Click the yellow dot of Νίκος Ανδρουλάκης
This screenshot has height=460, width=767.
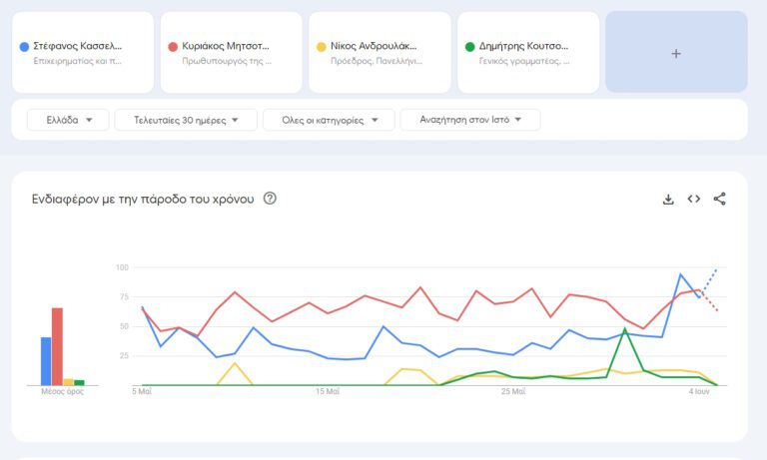click(x=321, y=47)
